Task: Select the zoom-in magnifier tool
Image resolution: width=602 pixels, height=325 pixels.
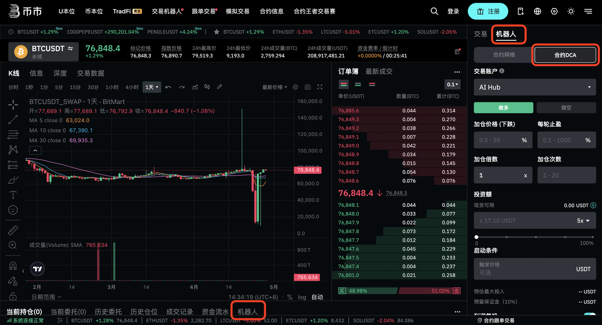Action: coord(13,245)
